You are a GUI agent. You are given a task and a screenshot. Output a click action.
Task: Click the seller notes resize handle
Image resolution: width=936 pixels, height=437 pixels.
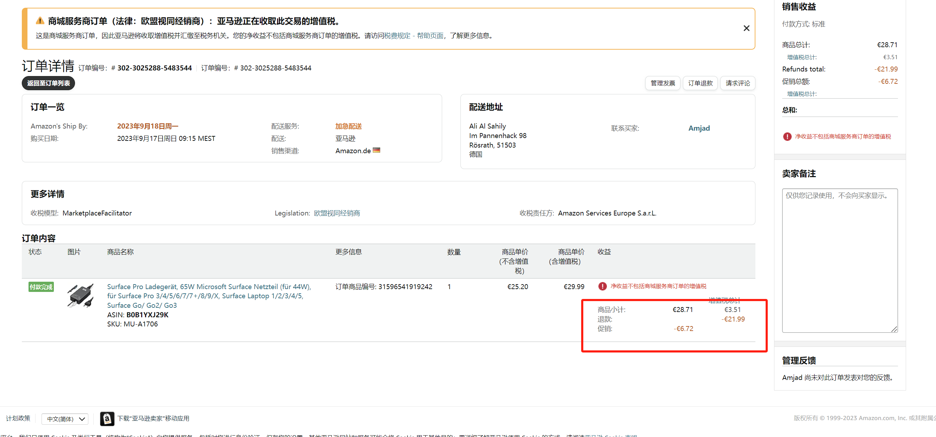[894, 329]
